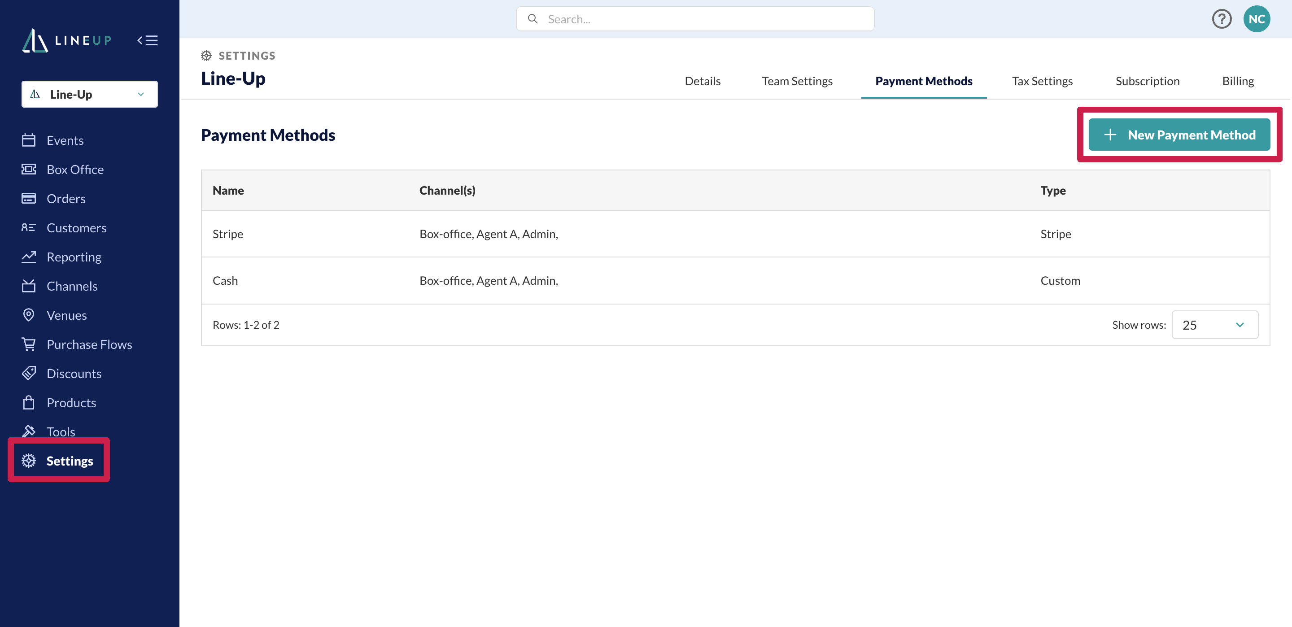
Task: Click the Customers list icon
Action: tap(29, 227)
